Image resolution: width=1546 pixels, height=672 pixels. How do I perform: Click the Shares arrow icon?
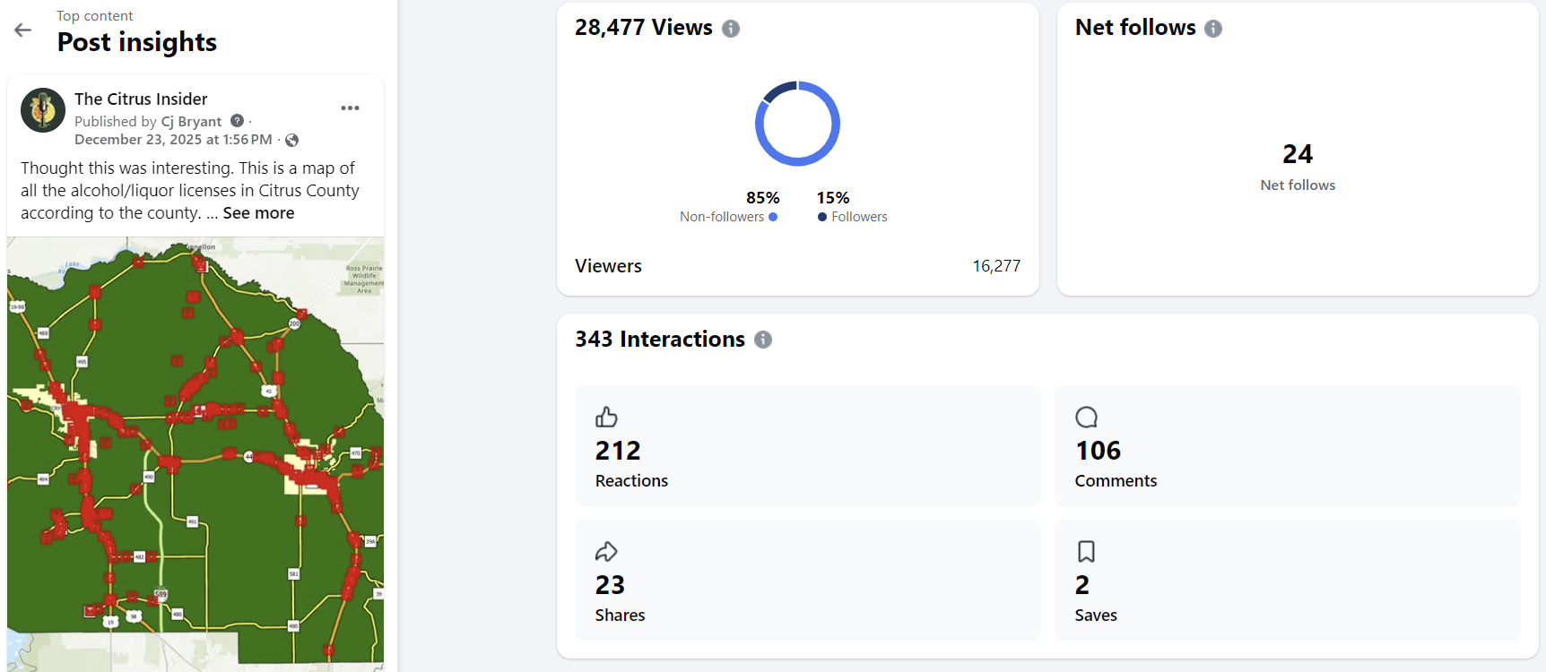[x=606, y=552]
